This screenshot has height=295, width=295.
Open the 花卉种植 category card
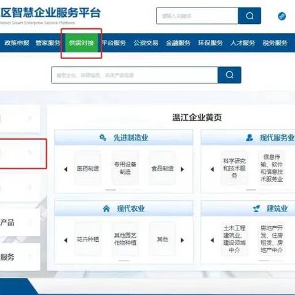[88, 239]
